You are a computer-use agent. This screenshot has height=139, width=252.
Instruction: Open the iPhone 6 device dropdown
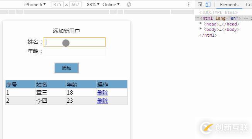point(35,5)
